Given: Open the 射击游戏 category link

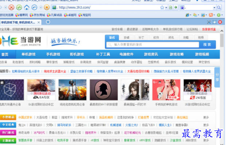Looking at the screenshot, I should coord(18,62).
